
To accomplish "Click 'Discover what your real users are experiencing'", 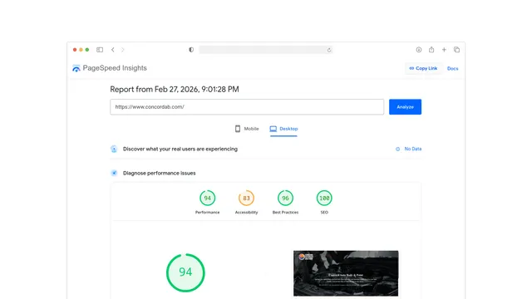I will click(180, 149).
